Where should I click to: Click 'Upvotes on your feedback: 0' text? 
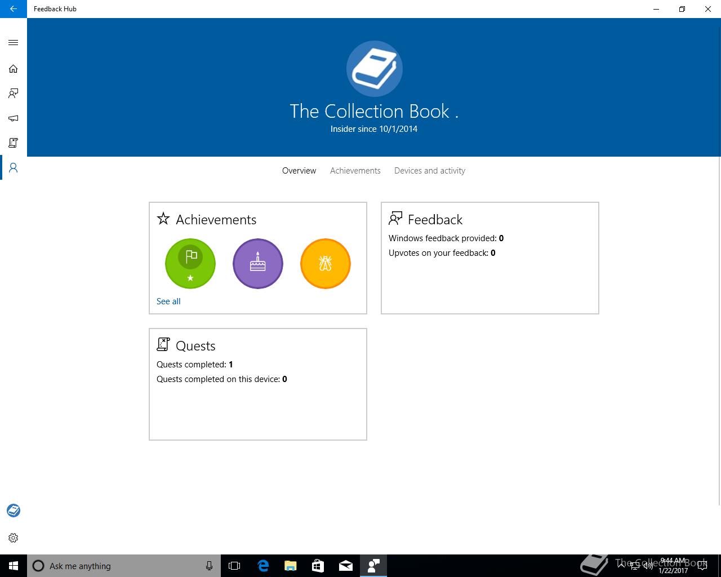coord(442,253)
